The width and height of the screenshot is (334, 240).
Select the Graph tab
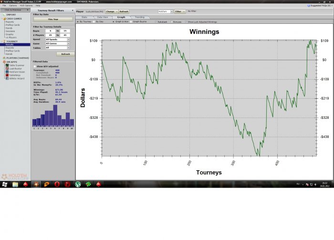click(x=121, y=17)
